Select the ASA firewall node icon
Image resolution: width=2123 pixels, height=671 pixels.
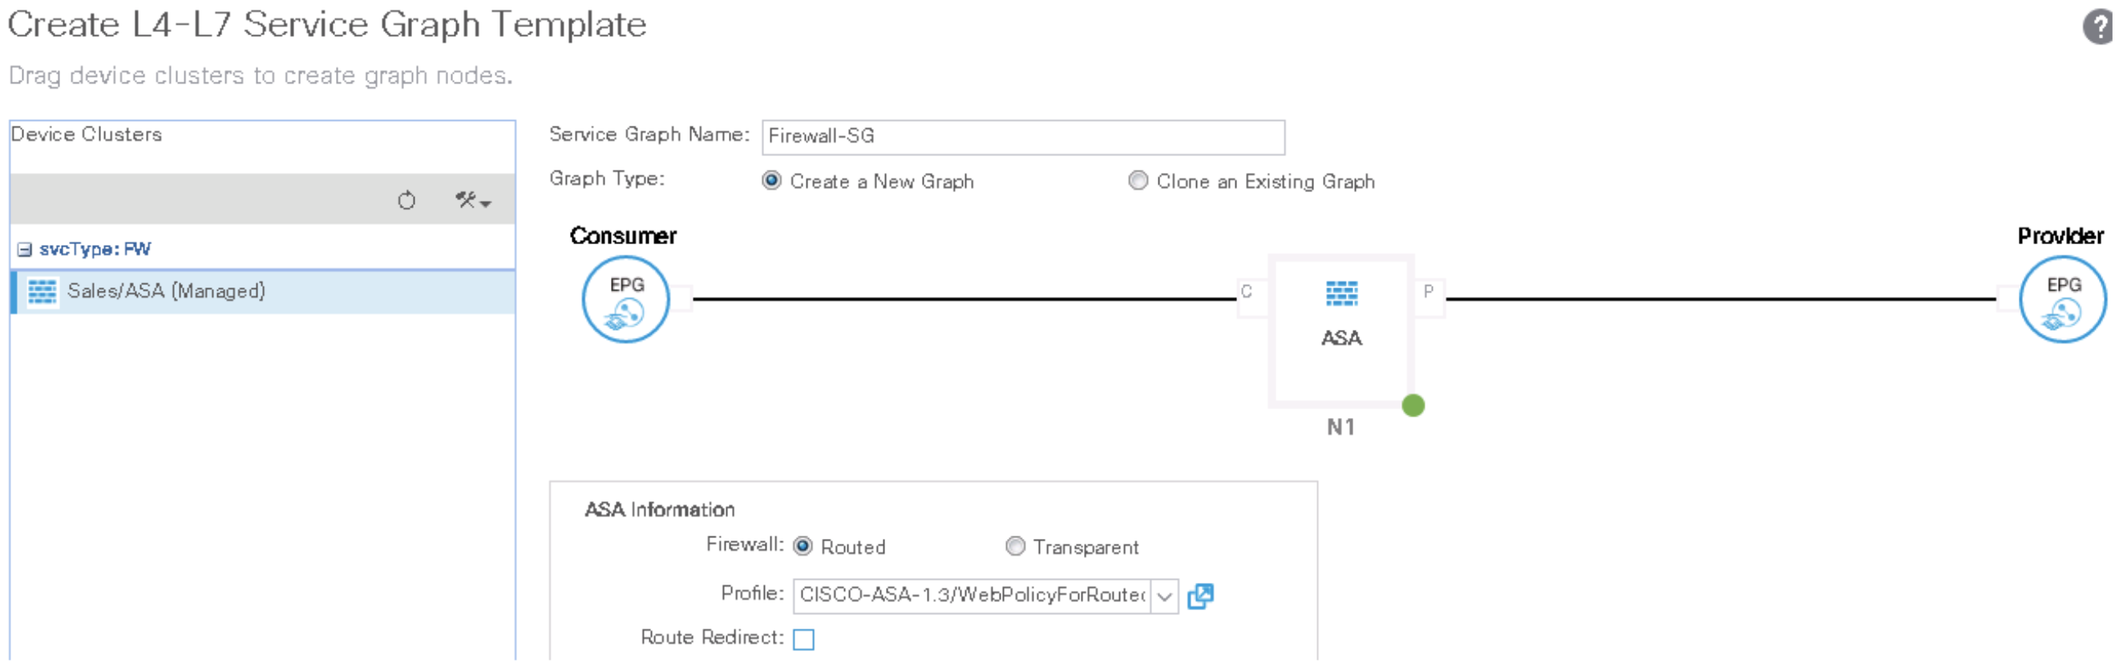click(1341, 294)
